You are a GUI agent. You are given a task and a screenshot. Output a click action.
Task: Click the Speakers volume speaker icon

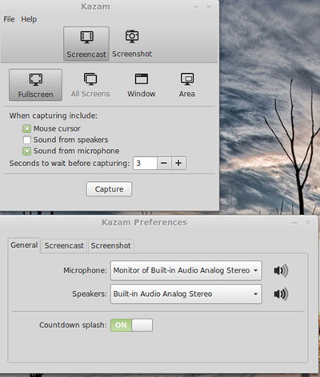(x=281, y=294)
